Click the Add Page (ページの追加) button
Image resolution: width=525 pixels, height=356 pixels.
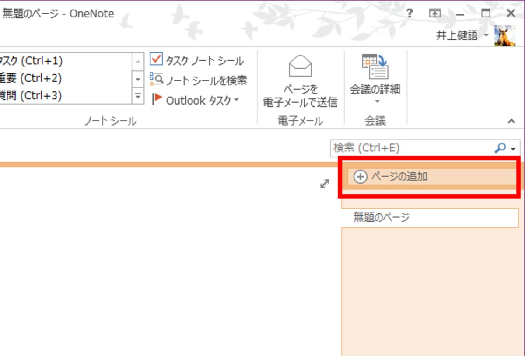click(432, 177)
